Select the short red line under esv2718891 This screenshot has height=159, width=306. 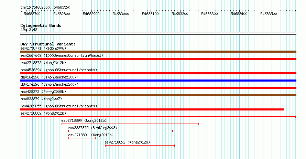click(x=82, y=138)
